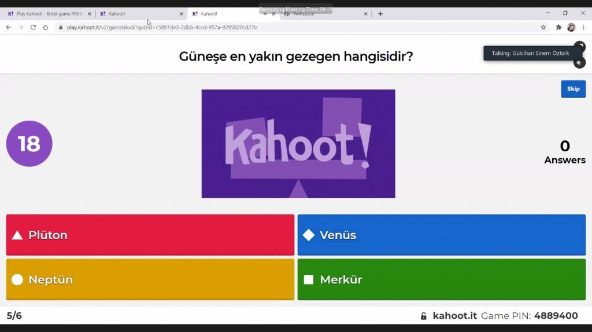This screenshot has height=332, width=592.
Task: Skip the current question
Action: (573, 89)
